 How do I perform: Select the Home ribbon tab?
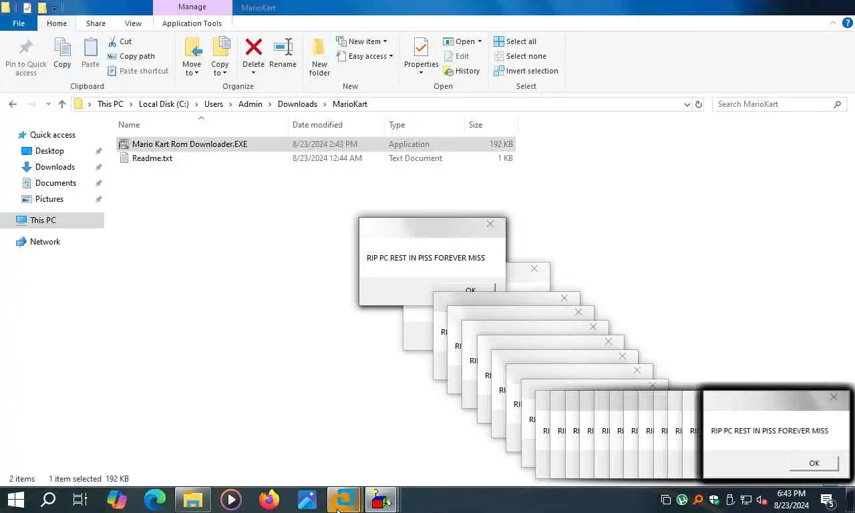[x=57, y=23]
